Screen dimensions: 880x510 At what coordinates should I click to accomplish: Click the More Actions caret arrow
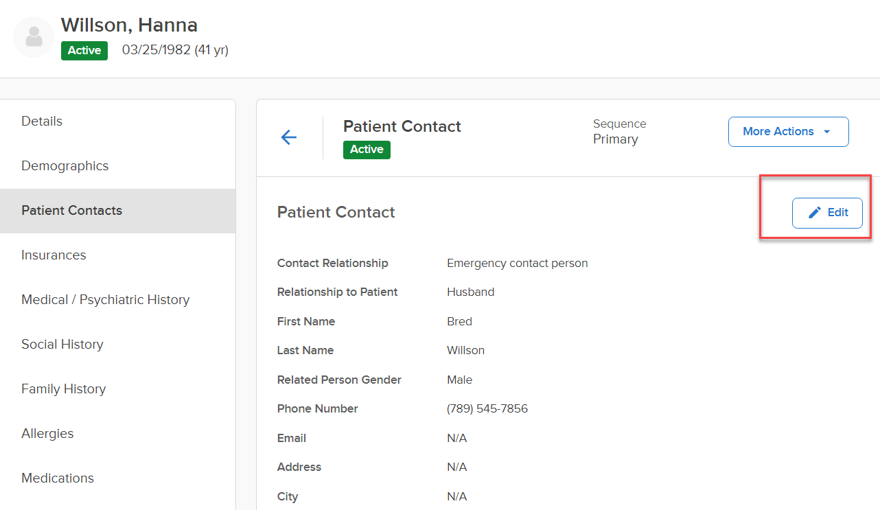(x=826, y=132)
